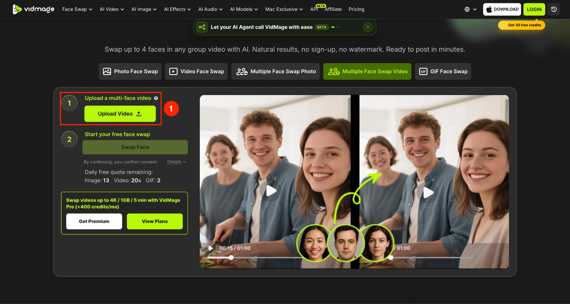Switch to Photo Face Swap tab
Image resolution: width=570 pixels, height=304 pixels.
(x=130, y=71)
